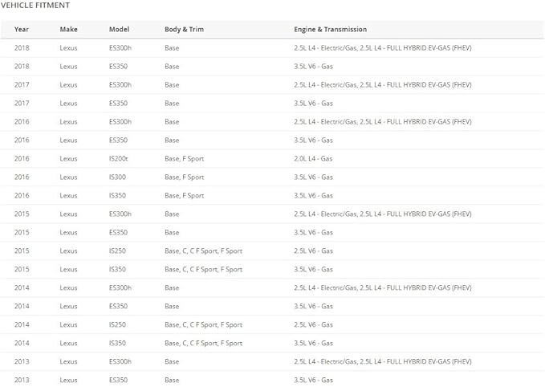
Task: Click 'Base' trim in the 2018 ES350 row
Action: 172,67
